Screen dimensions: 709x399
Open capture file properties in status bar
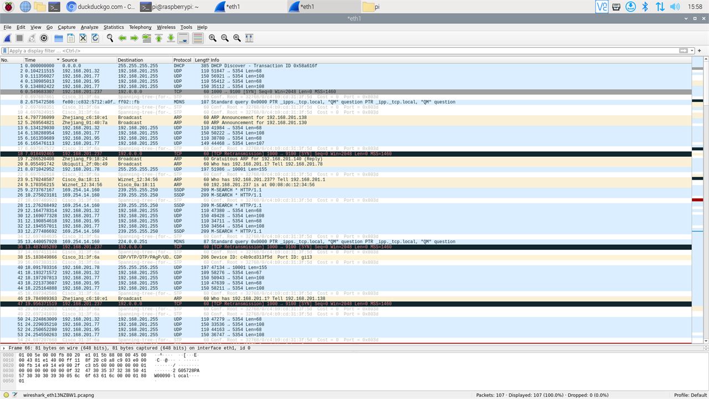click(14, 395)
